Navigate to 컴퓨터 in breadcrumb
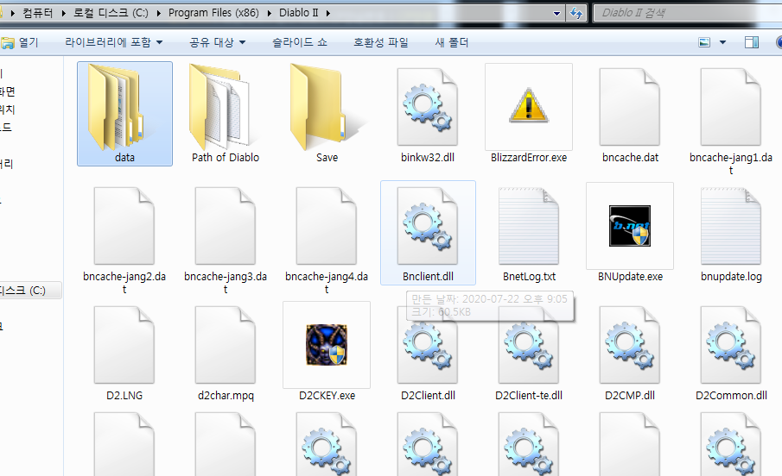782x476 pixels. [38, 13]
